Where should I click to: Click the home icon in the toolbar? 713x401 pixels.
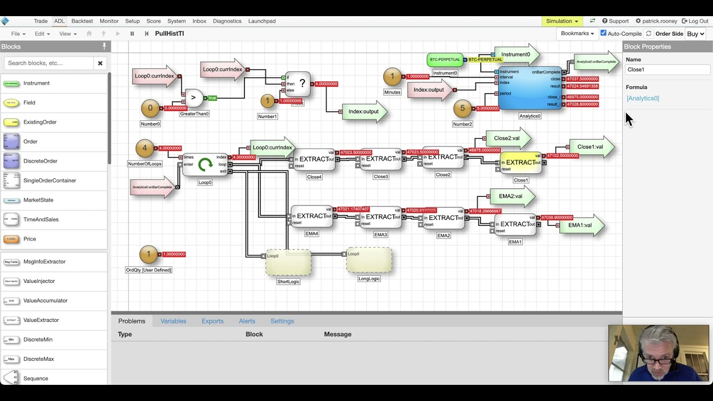pyautogui.click(x=89, y=34)
